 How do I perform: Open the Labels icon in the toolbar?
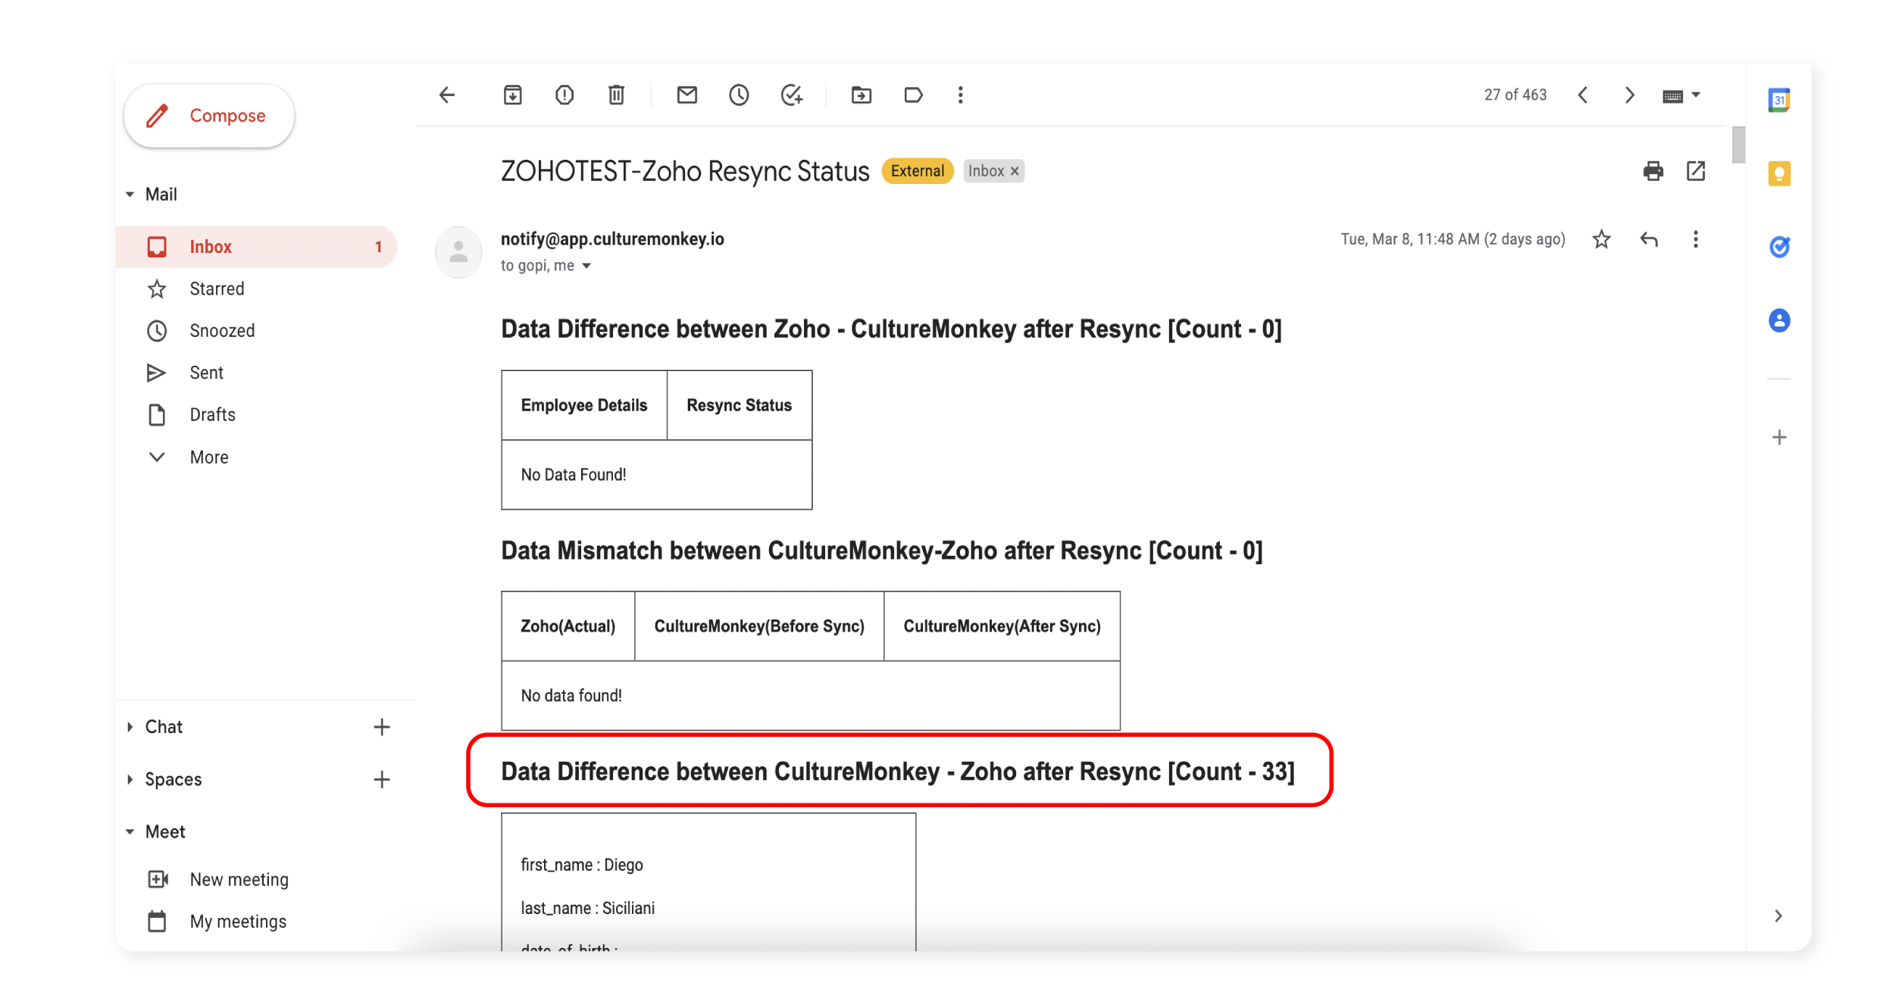(913, 95)
